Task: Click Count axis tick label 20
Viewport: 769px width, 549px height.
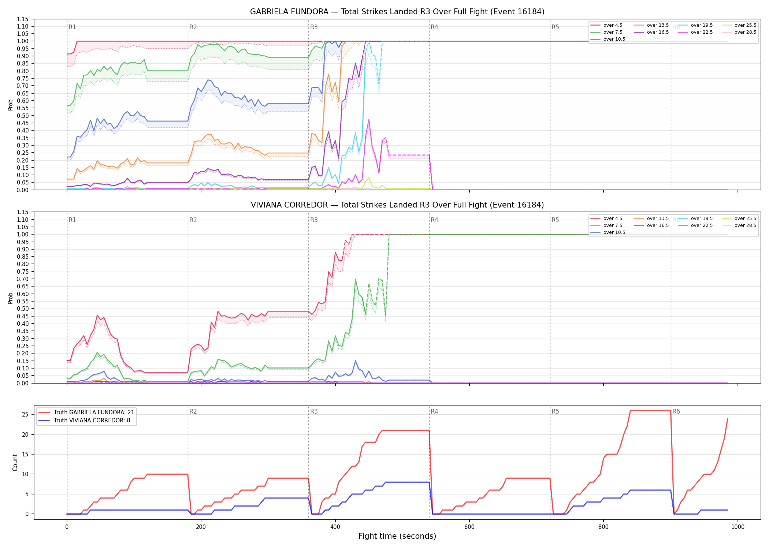Action: [25, 434]
